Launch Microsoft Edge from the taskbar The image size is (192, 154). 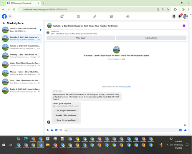click(26, 139)
